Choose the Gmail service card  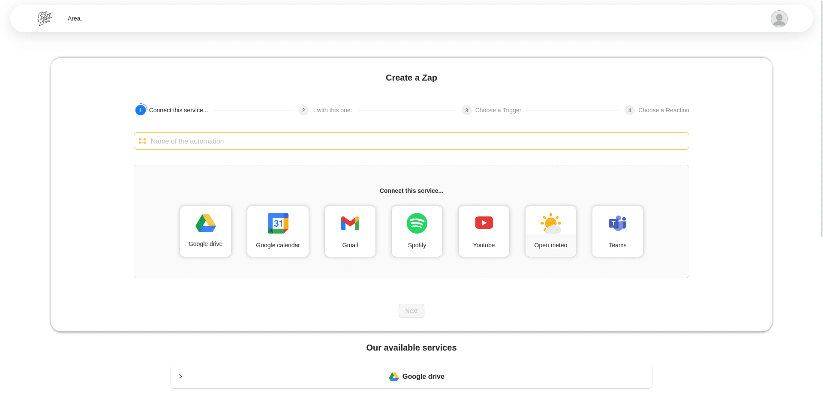tap(350, 231)
